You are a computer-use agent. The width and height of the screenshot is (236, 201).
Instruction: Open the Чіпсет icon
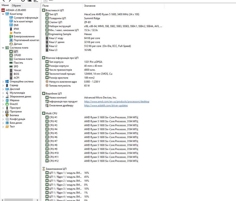pos(11,70)
